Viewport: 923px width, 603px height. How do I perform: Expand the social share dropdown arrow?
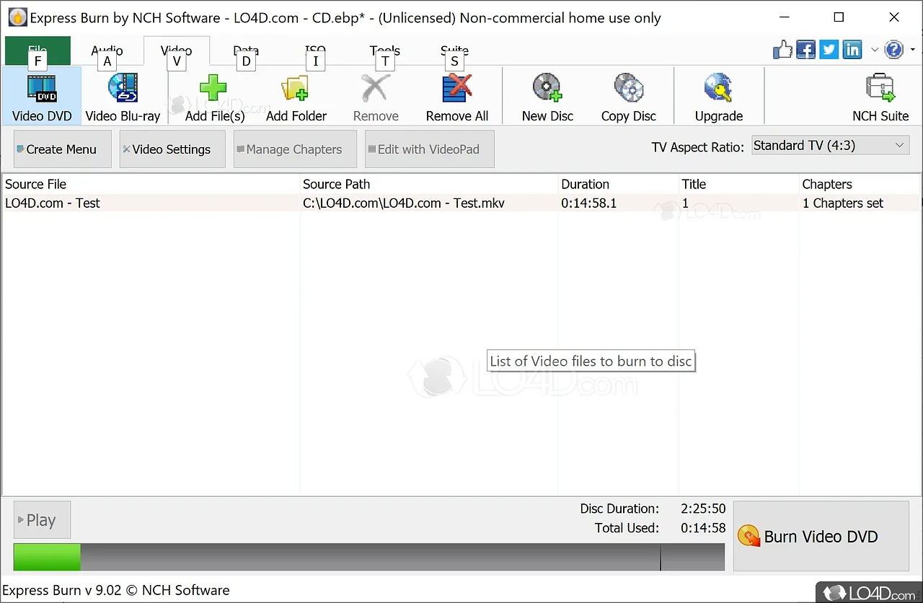(874, 50)
